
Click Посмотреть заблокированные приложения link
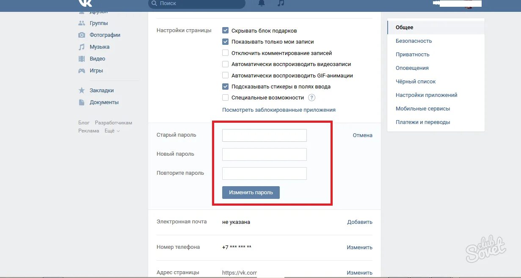tap(279, 110)
